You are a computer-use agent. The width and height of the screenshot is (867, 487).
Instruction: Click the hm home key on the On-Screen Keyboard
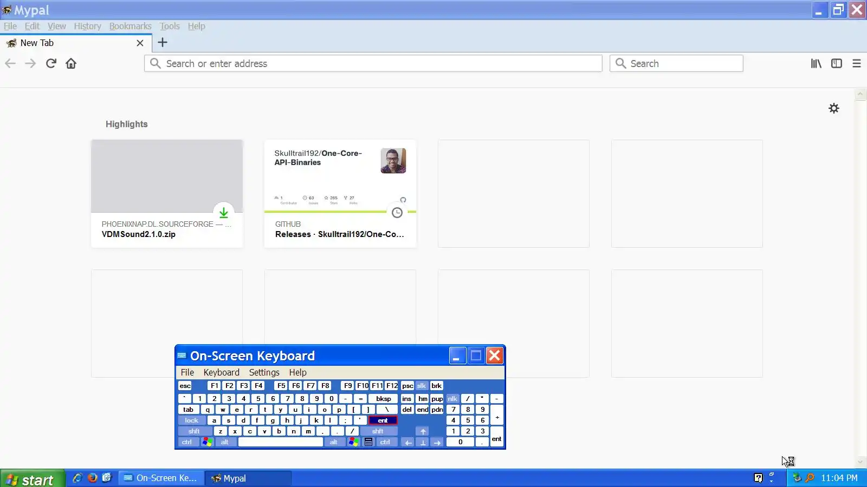click(x=423, y=399)
